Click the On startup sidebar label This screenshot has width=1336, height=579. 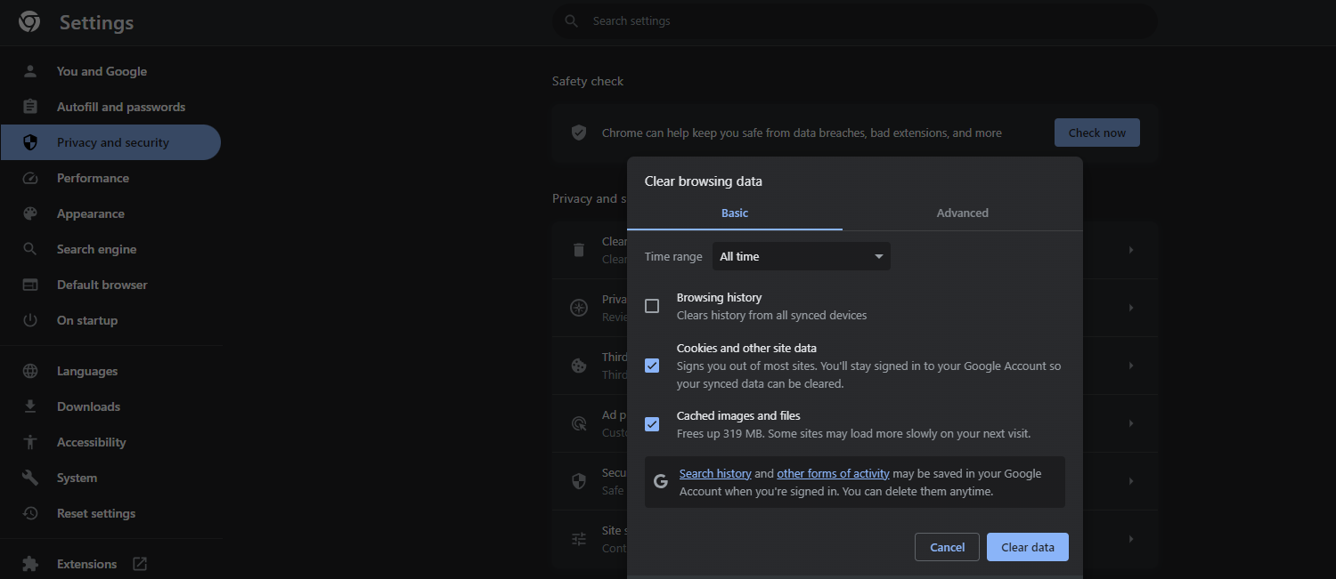[x=87, y=320]
